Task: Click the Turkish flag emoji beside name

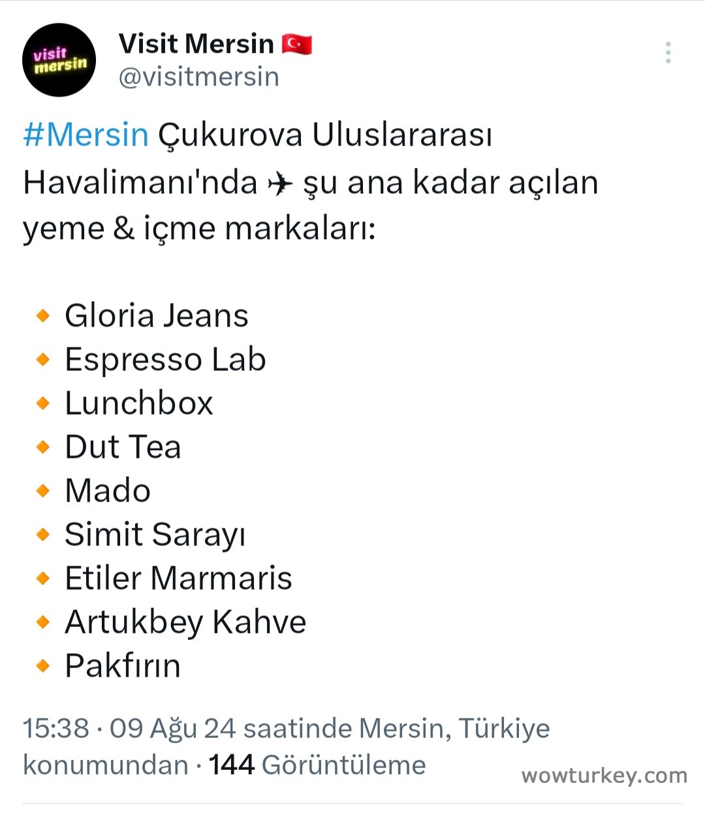Action: [297, 44]
